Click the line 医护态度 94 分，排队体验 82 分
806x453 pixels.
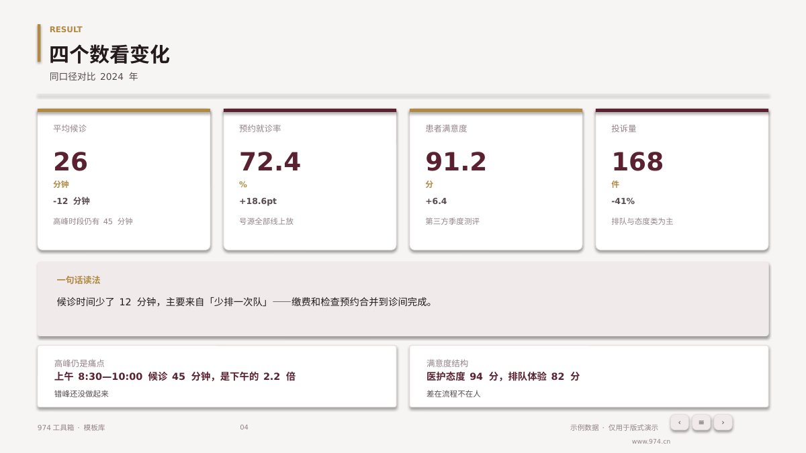coord(503,376)
